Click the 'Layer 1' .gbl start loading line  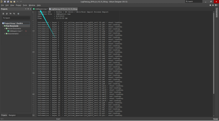click(80, 22)
